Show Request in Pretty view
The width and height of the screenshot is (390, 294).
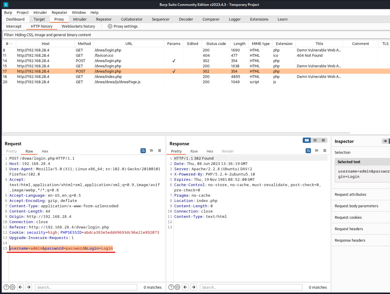[11, 151]
